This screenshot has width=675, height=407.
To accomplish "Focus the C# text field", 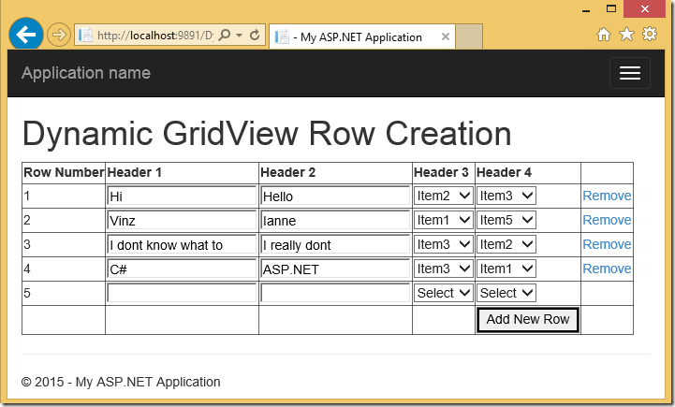I will click(182, 269).
